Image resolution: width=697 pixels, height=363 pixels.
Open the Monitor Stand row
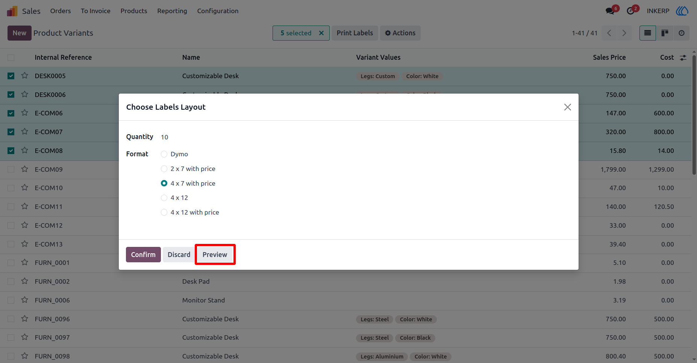coord(345,300)
